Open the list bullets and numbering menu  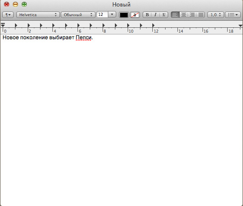pos(233,15)
